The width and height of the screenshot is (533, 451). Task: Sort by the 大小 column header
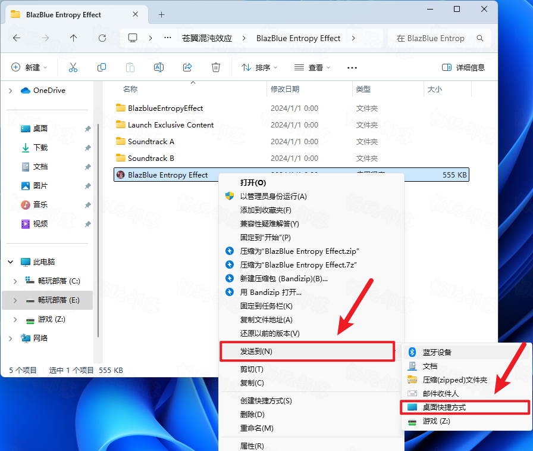tap(434, 89)
